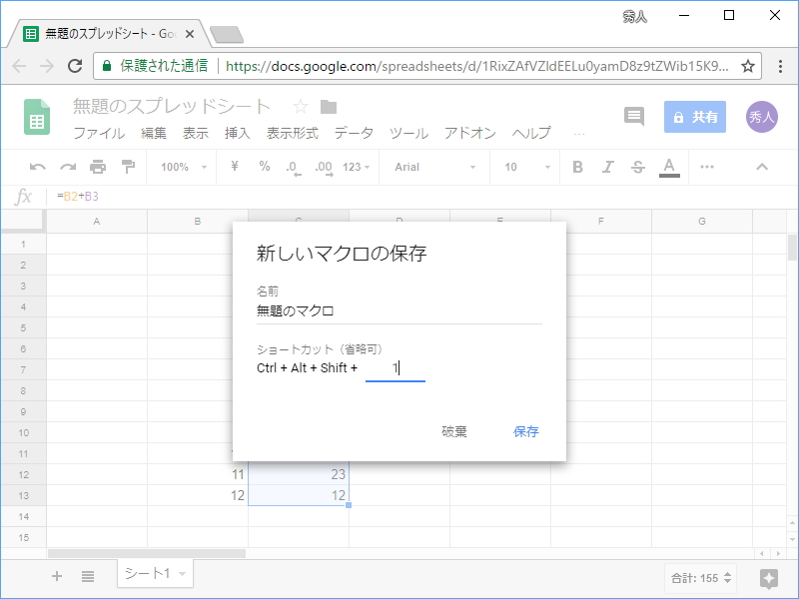The width and height of the screenshot is (799, 599).
Task: Toggle strikethrough formatting
Action: (637, 167)
